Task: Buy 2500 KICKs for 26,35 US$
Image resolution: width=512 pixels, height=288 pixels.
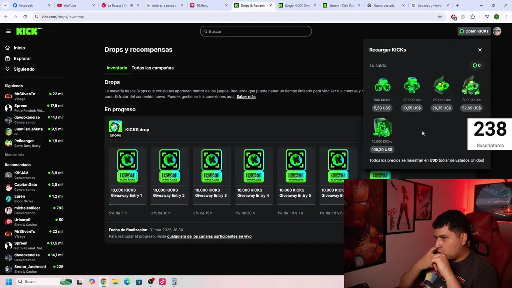Action: tap(442, 108)
